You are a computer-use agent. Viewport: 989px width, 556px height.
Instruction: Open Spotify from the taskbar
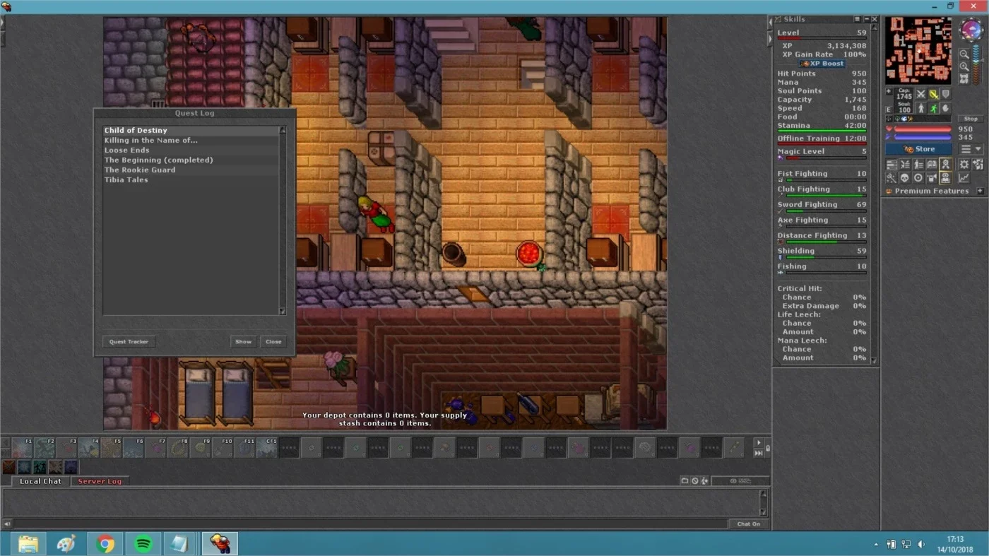[x=143, y=543]
